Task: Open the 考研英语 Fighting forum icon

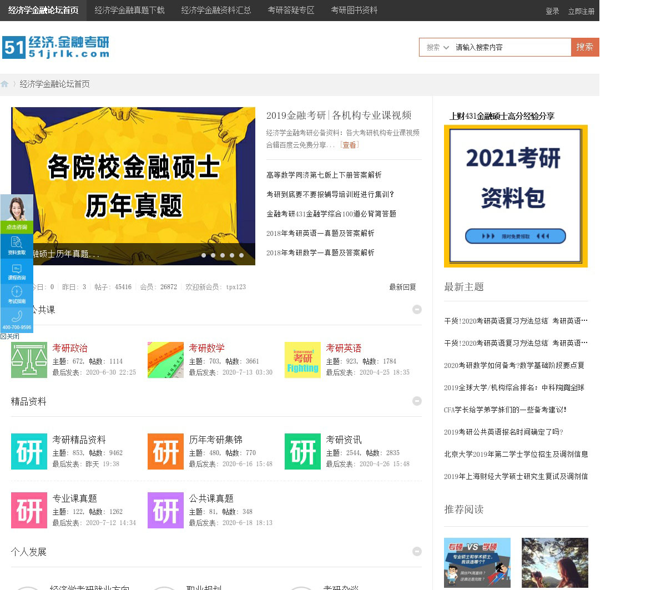Action: point(302,360)
